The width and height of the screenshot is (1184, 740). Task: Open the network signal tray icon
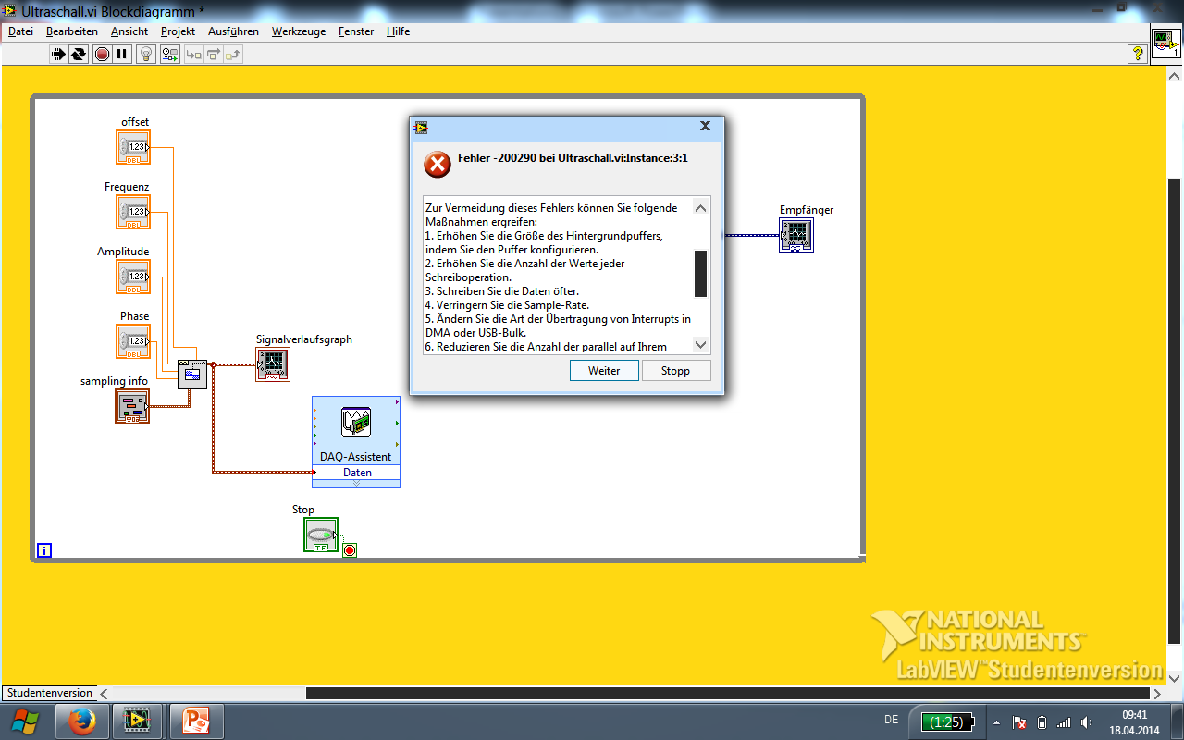[x=1064, y=722]
